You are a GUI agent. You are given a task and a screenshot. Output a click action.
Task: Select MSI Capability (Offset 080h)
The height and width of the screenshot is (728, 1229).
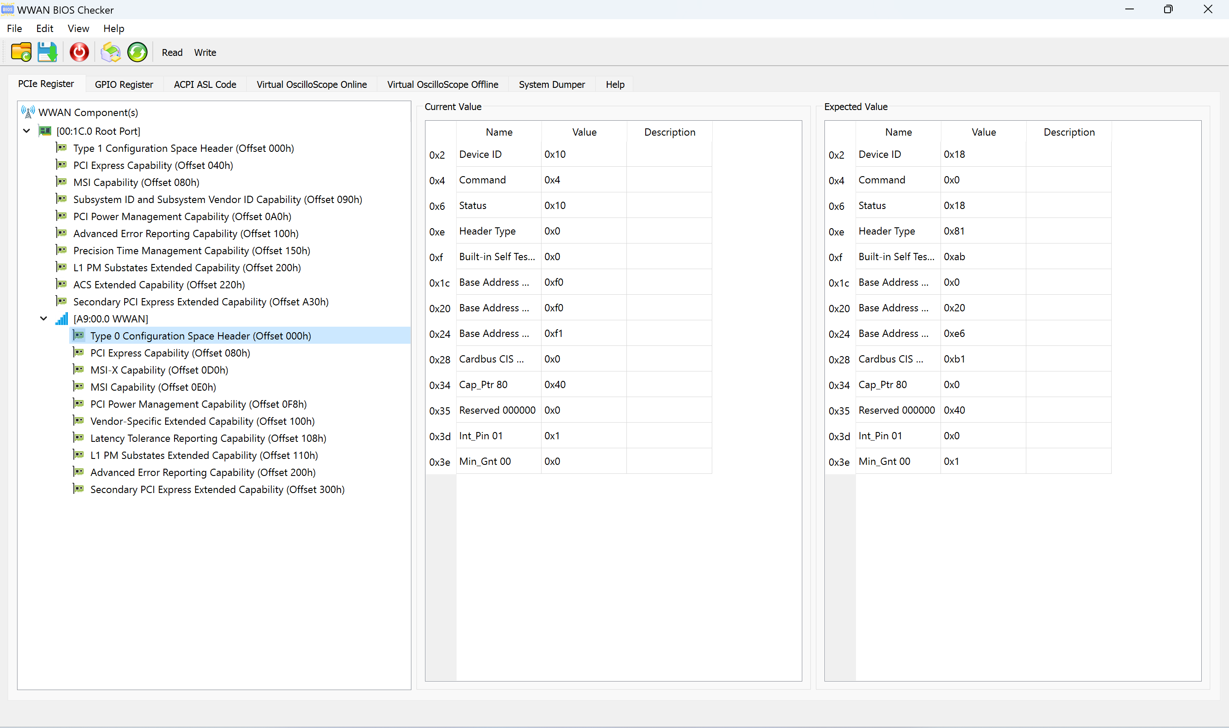[x=137, y=183]
